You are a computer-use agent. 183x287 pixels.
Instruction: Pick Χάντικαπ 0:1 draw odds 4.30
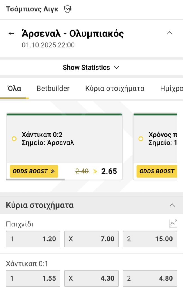(x=91, y=278)
